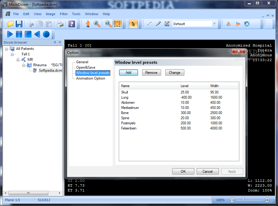Click the Copy icon in toolbar
Image resolution: width=278 pixels, height=206 pixels.
tap(40, 24)
